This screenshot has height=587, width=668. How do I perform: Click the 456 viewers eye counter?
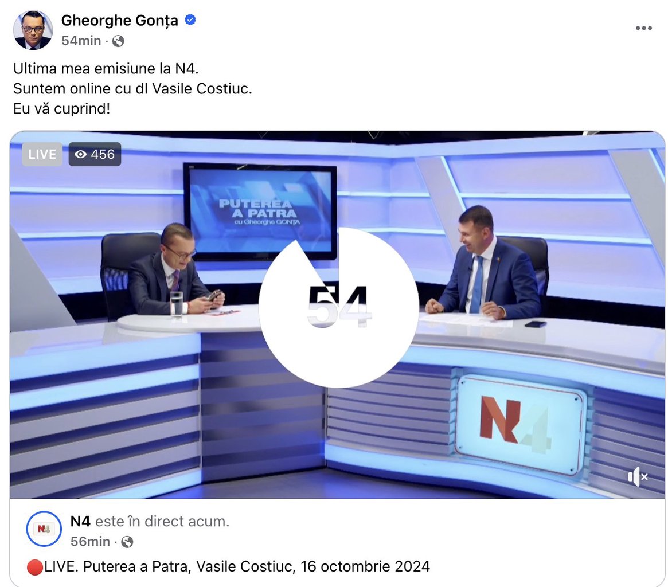click(95, 154)
